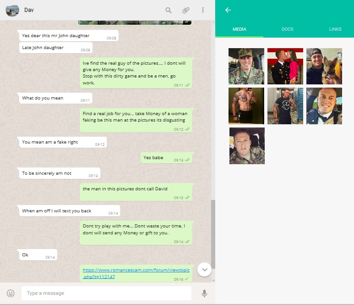This screenshot has height=305, width=354.
Task: Open thumbnail of man holding puppy
Action: pyautogui.click(x=324, y=66)
